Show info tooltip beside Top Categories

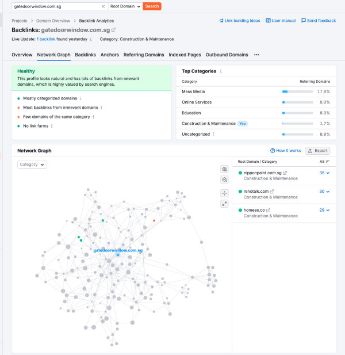coord(221,71)
